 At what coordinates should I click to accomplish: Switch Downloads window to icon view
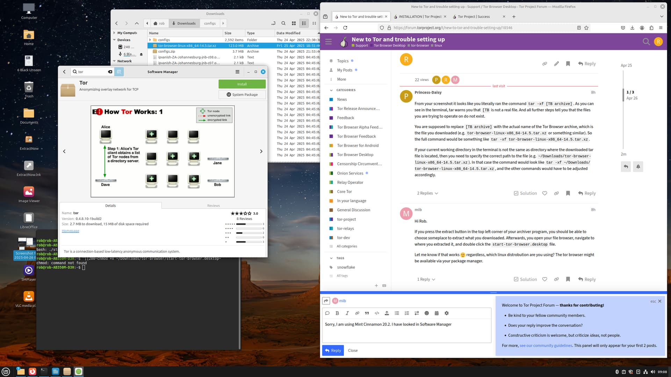click(x=294, y=23)
